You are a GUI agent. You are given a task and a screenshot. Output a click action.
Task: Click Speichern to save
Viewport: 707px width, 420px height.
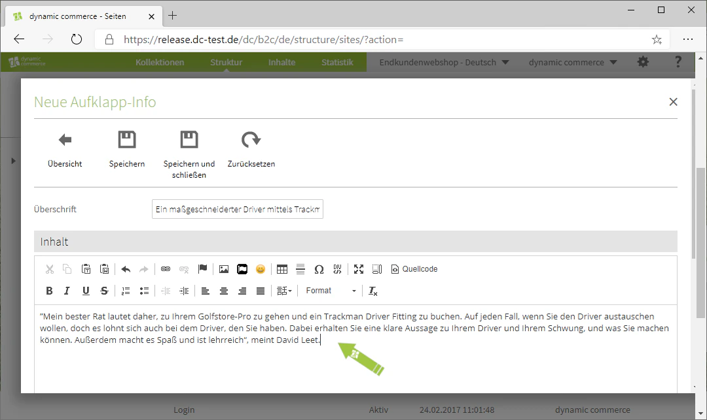tap(127, 150)
